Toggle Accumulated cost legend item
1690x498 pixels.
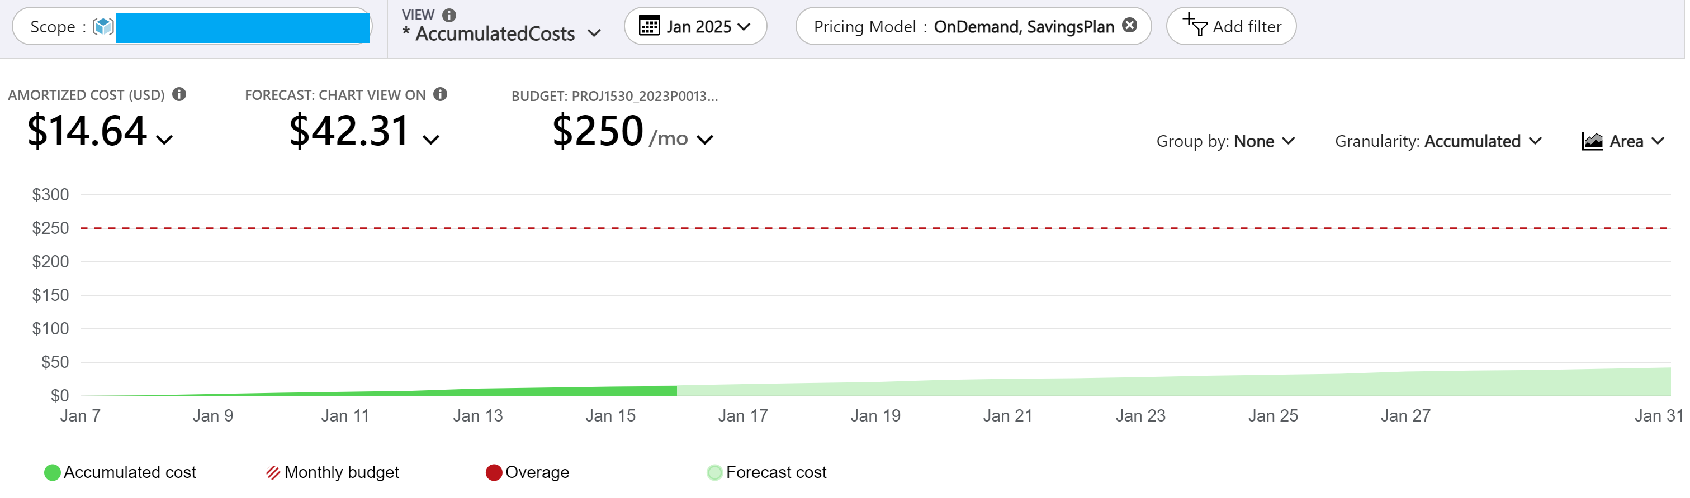120,472
